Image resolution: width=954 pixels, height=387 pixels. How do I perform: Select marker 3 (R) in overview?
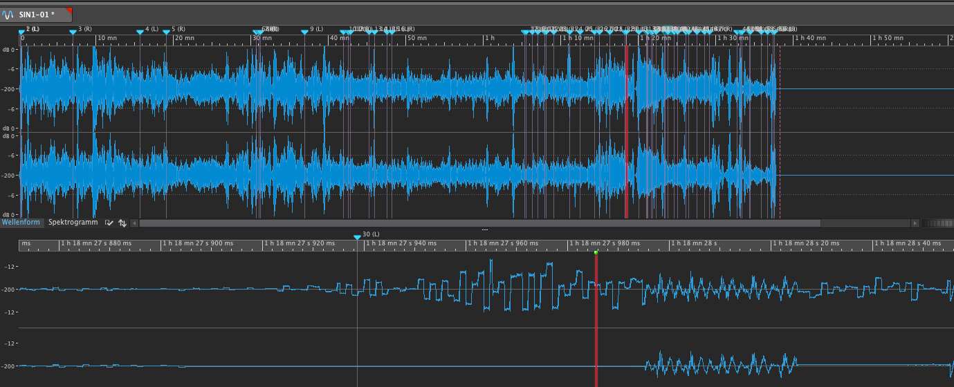(73, 31)
